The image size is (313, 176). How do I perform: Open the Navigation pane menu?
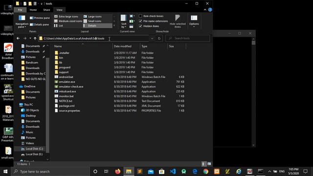[x=22, y=22]
